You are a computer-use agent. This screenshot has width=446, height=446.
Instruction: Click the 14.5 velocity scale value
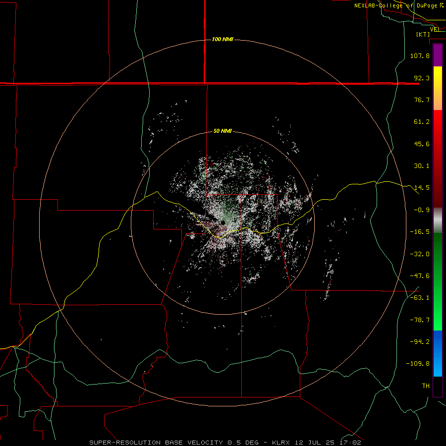(x=422, y=188)
